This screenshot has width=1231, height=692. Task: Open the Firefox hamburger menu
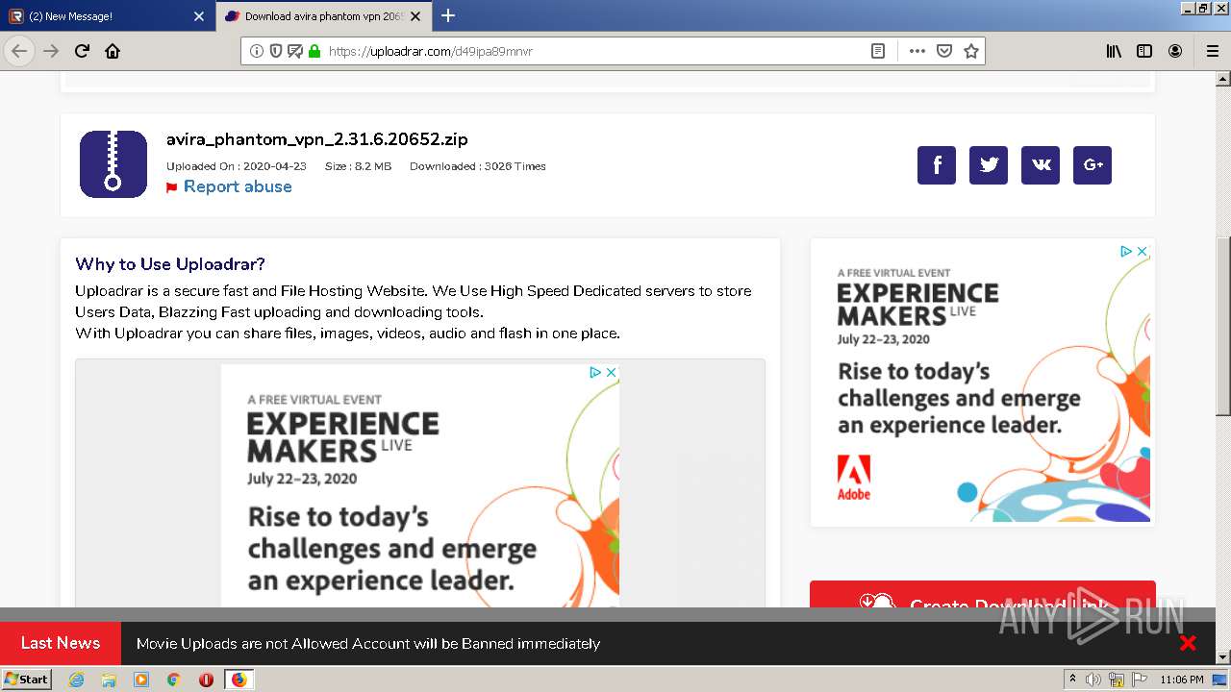(1212, 51)
